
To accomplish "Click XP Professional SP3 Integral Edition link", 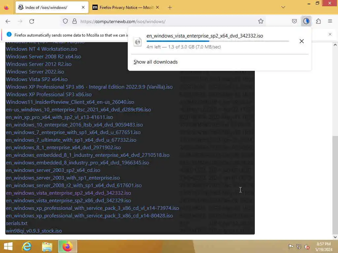I will (89, 87).
